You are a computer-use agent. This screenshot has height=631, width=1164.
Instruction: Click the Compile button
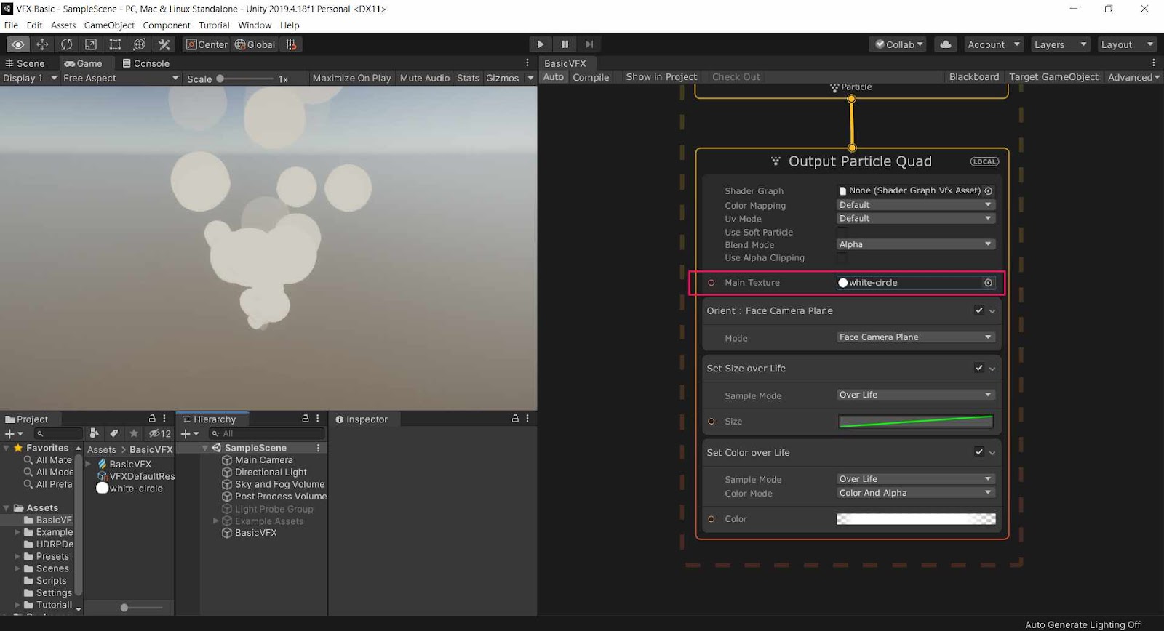590,77
